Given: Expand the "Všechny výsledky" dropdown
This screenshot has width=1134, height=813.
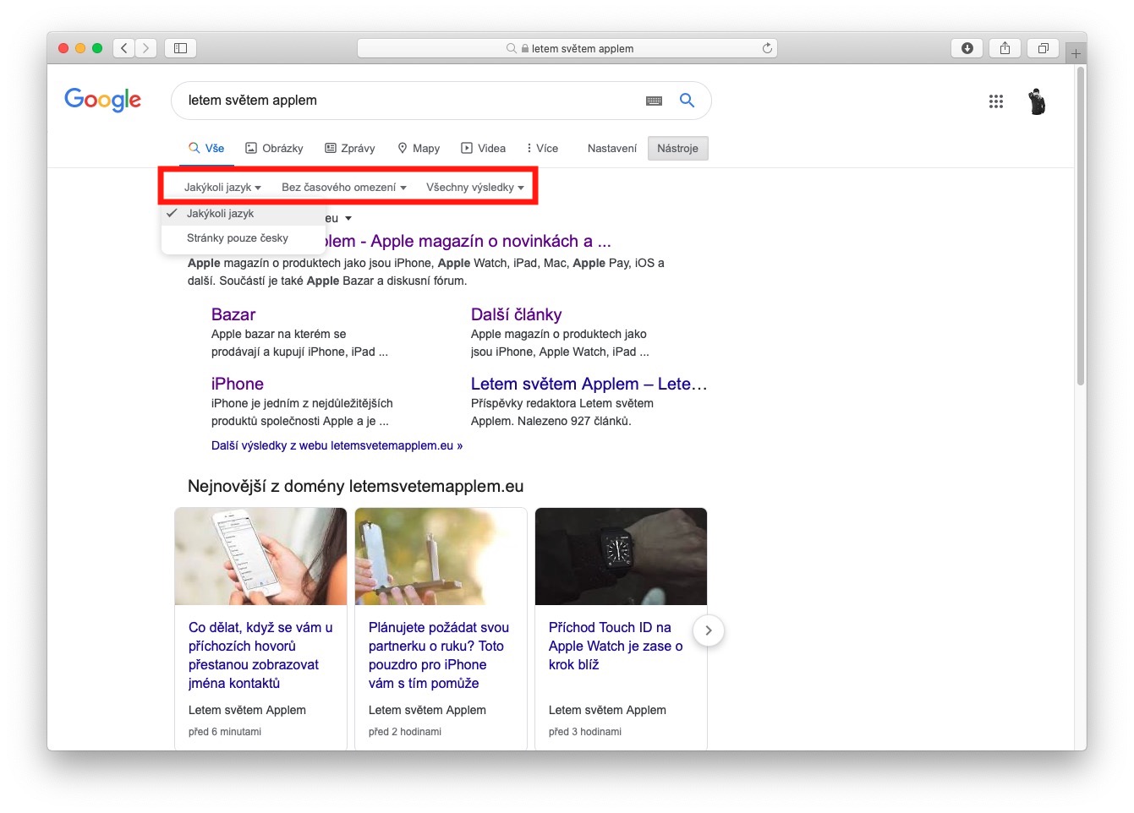Looking at the screenshot, I should coord(474,188).
